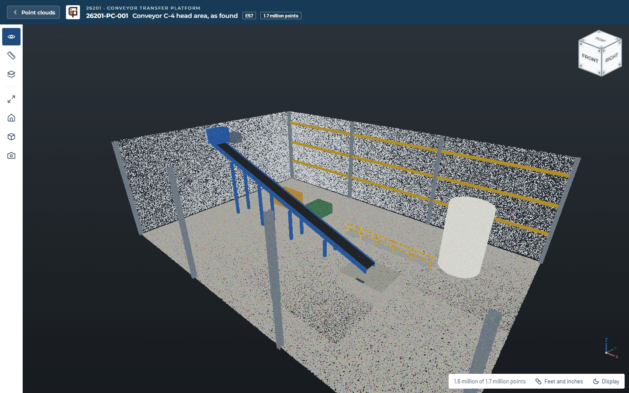This screenshot has height=393, width=629.
Task: Click the diagonal arrows expand icon
Action: [11, 99]
